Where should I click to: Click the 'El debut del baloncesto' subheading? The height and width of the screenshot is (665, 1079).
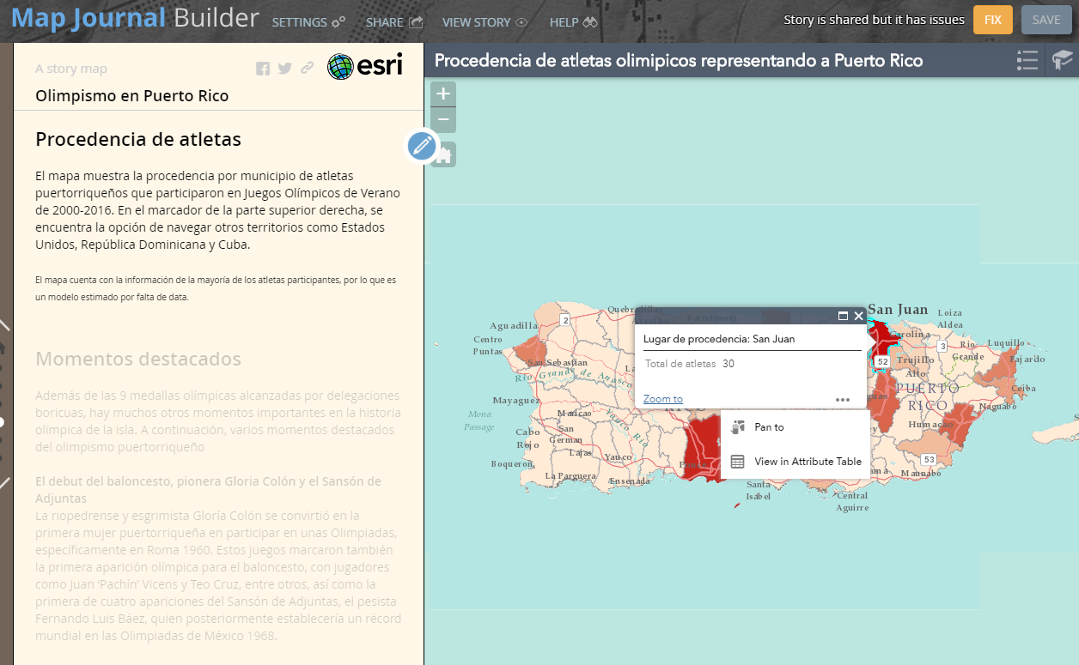(208, 490)
